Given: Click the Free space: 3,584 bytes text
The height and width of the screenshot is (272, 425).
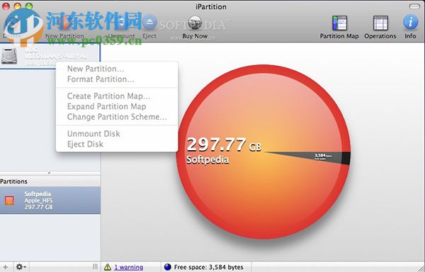Looking at the screenshot, I should click(208, 267).
